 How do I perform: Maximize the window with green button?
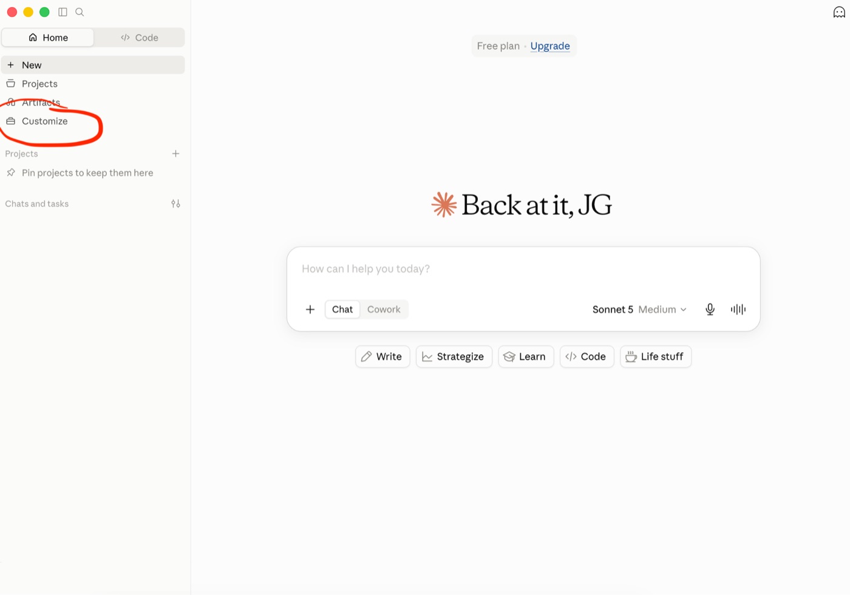(44, 12)
